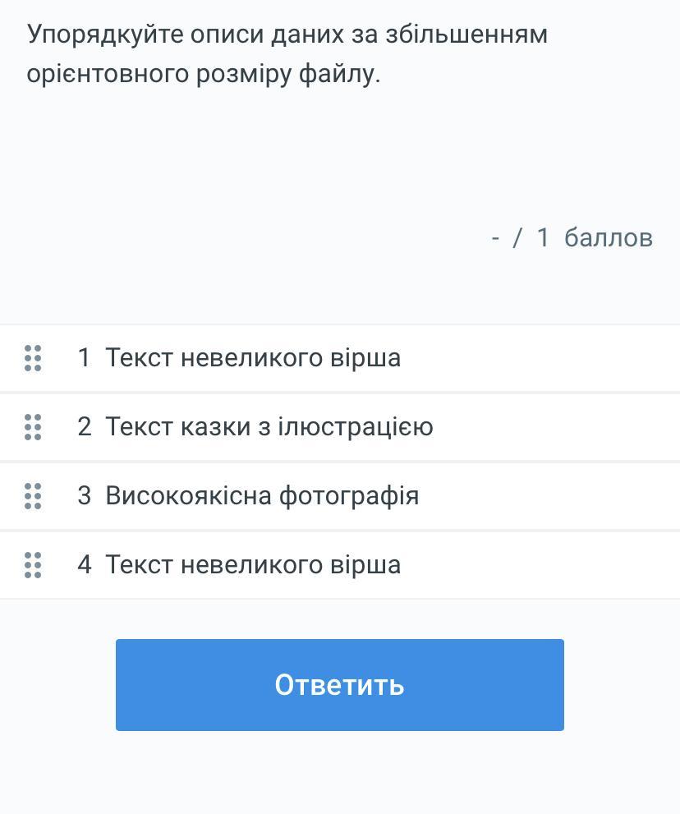
Task: Click the 'орієнтовного розміру файлу' line
Action: [204, 74]
